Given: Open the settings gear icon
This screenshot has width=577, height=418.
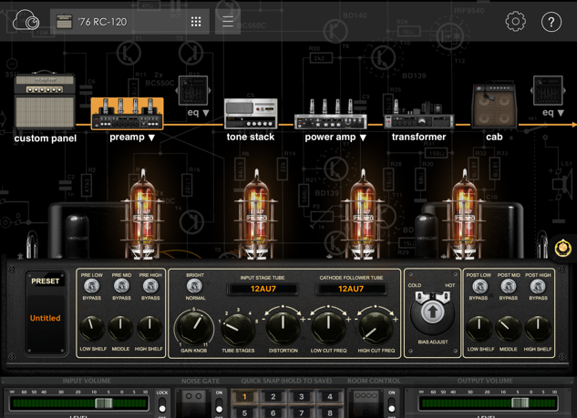Looking at the screenshot, I should tap(515, 21).
